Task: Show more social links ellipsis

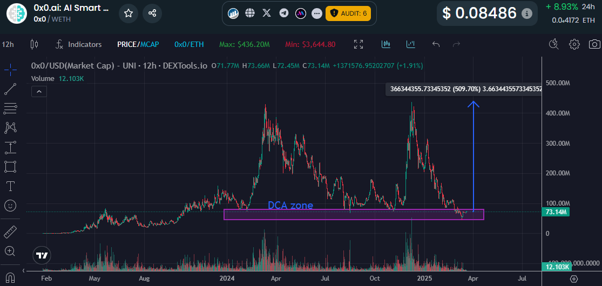Action: pyautogui.click(x=317, y=13)
